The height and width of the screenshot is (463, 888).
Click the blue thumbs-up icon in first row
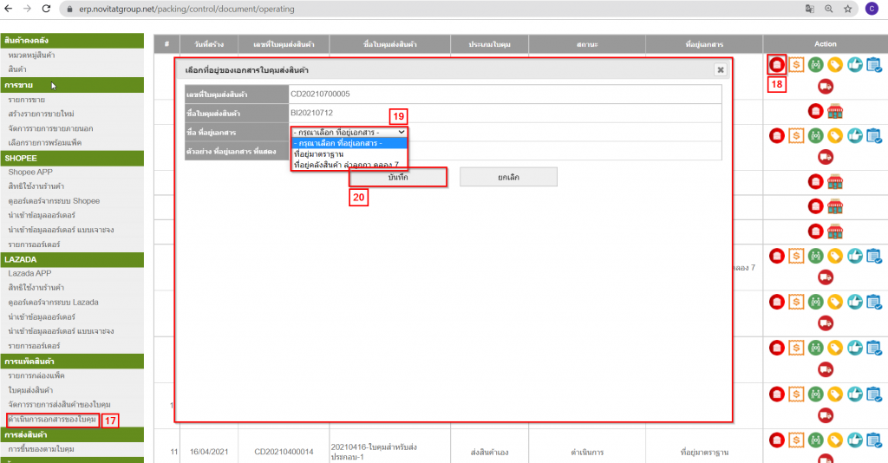click(x=854, y=64)
